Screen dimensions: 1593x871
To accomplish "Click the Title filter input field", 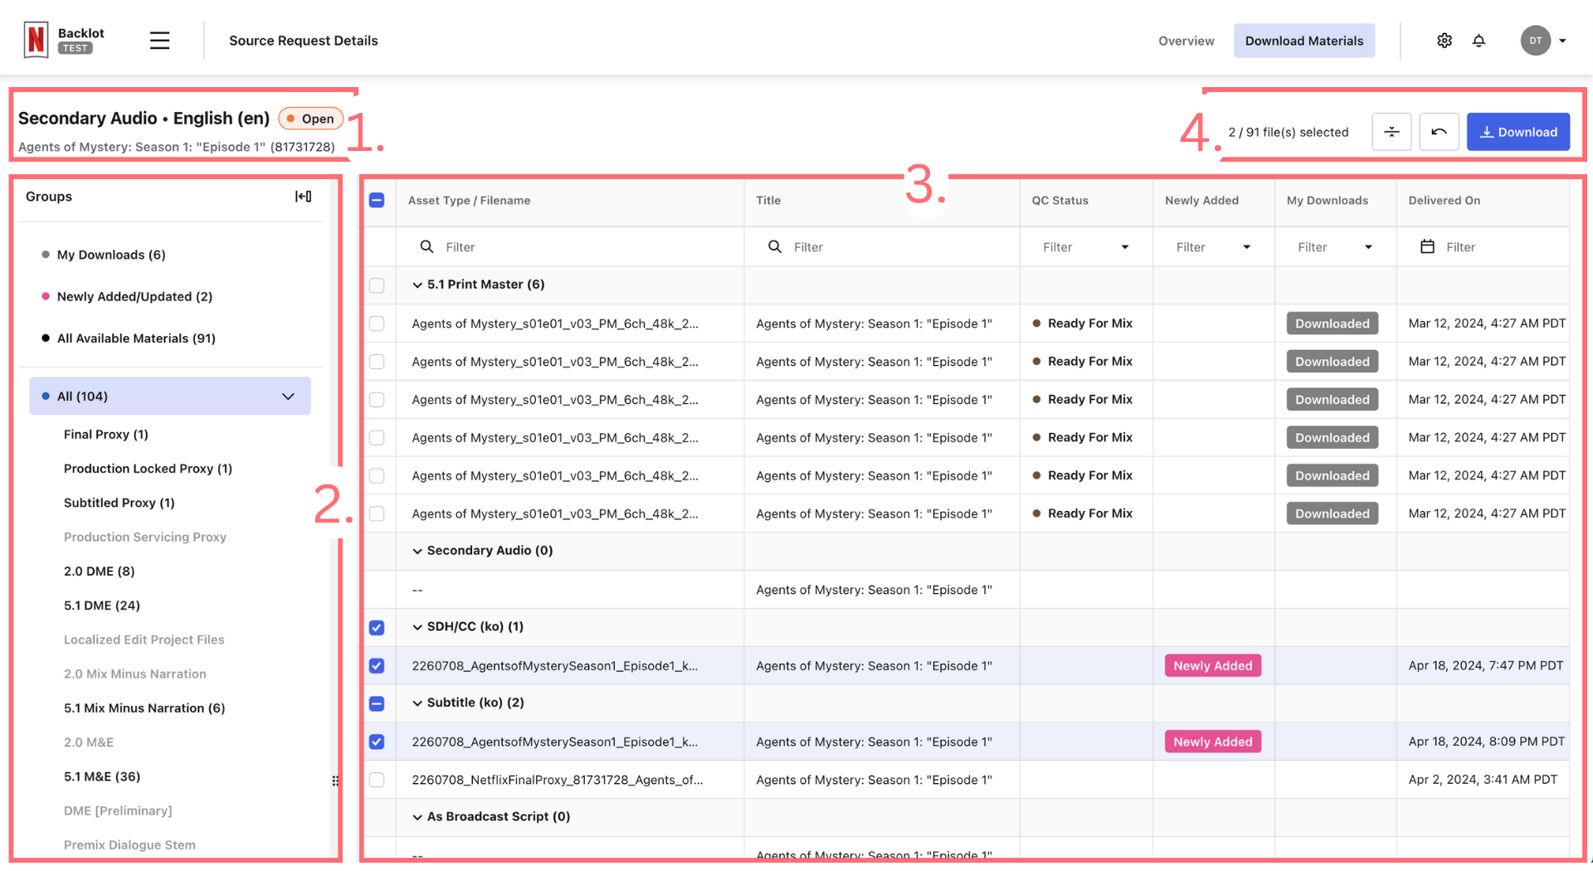I will tap(882, 247).
